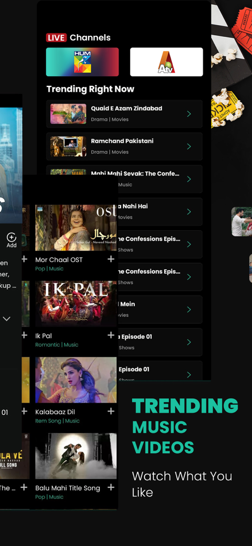This screenshot has height=546, width=252.
Task: Tap plus icon next to Balu Mahi Title Song
Action: point(111,487)
